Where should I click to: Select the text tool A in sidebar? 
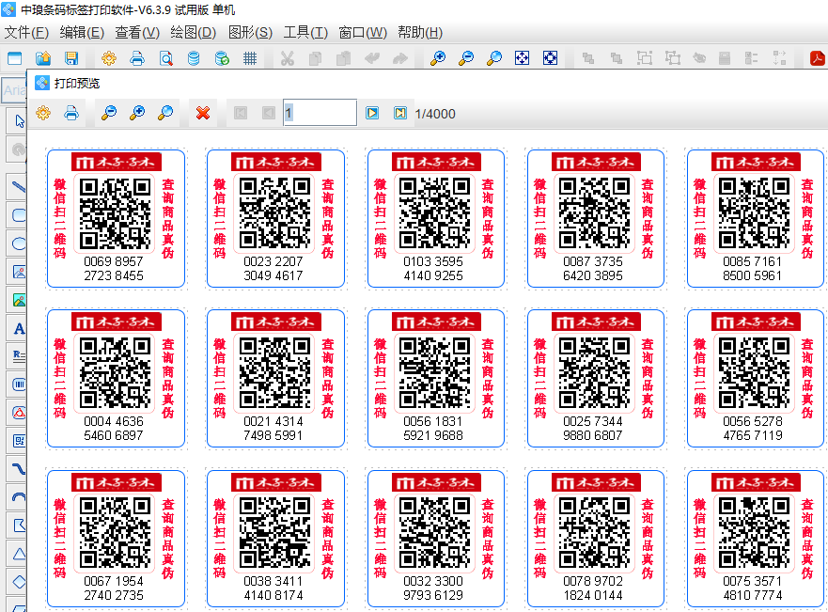point(18,329)
